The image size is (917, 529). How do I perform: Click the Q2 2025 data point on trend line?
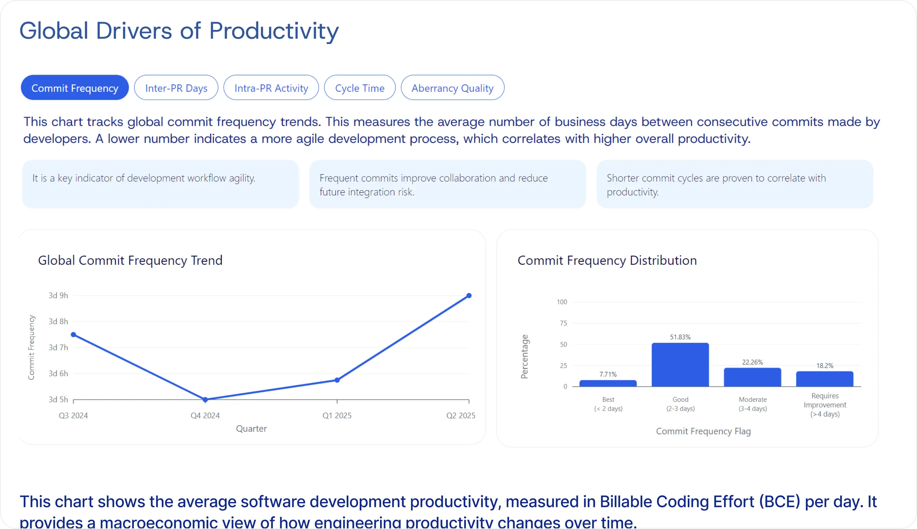point(469,296)
